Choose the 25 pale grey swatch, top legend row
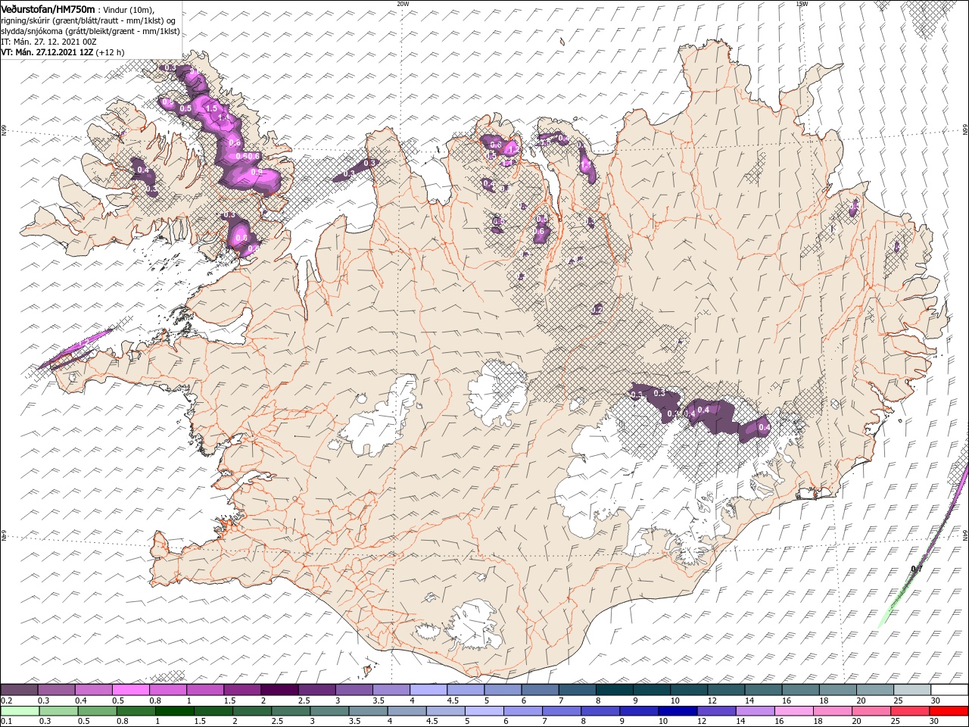Image resolution: width=969 pixels, height=727 pixels. click(x=911, y=690)
